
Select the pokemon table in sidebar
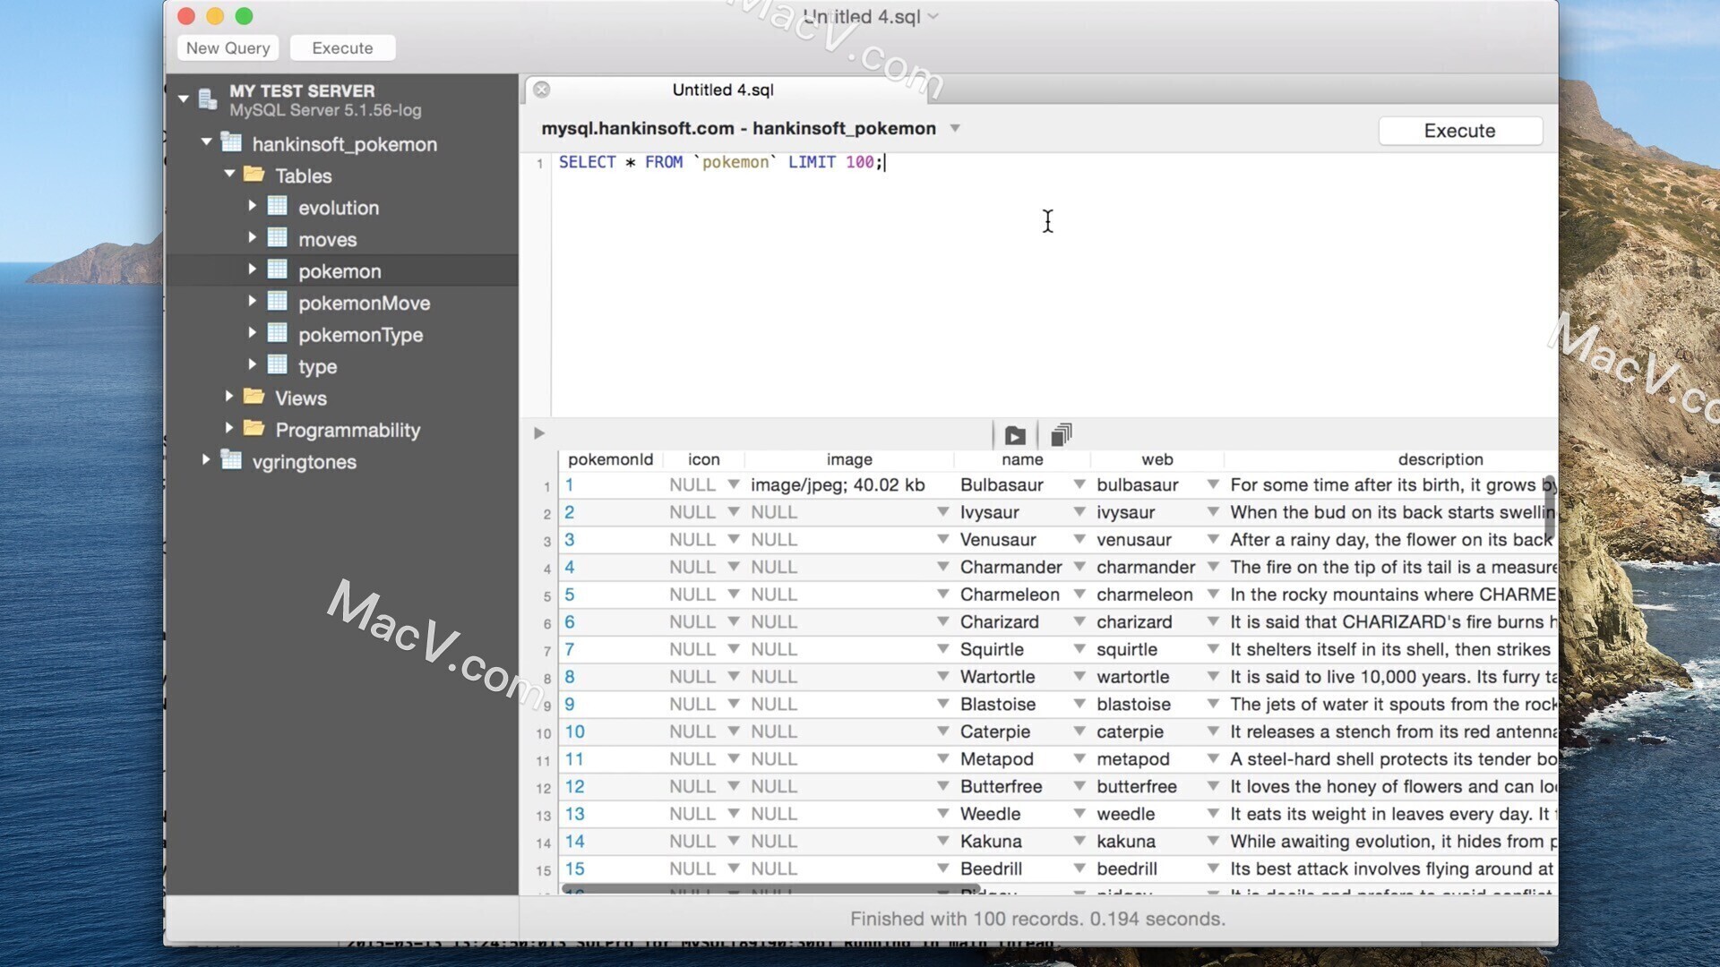click(x=339, y=270)
